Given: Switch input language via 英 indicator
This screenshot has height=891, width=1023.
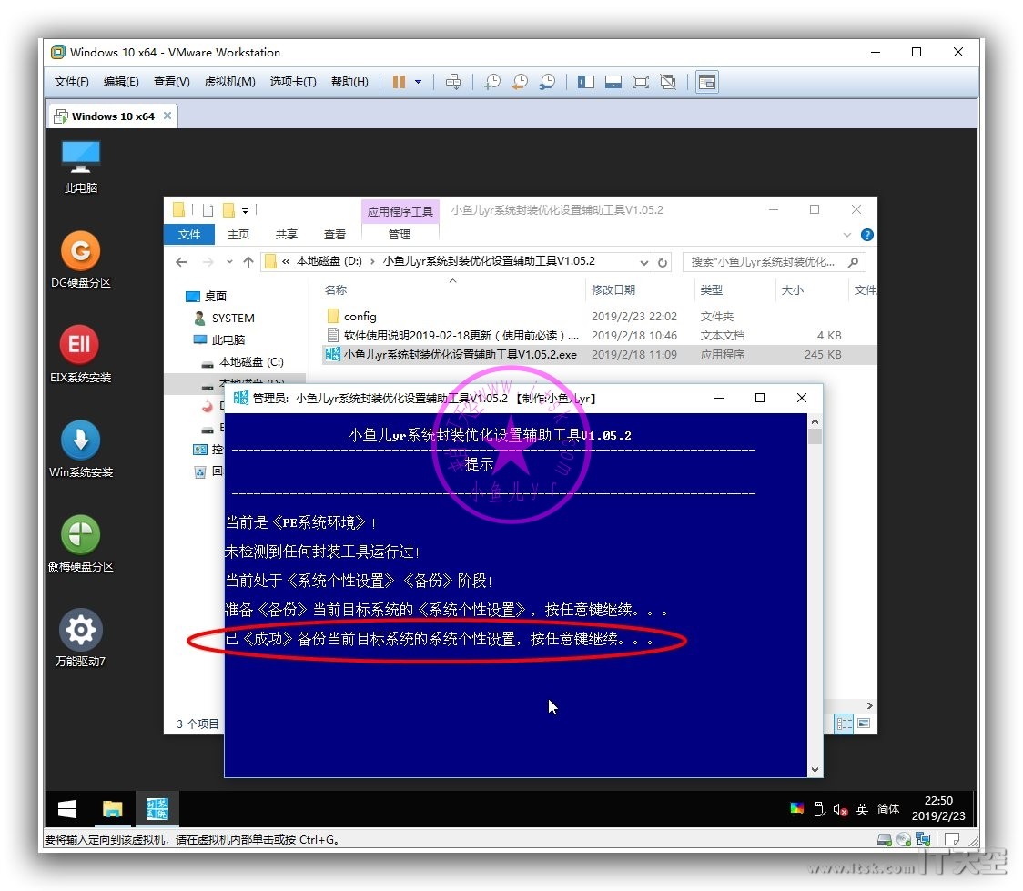Looking at the screenshot, I should point(862,809).
